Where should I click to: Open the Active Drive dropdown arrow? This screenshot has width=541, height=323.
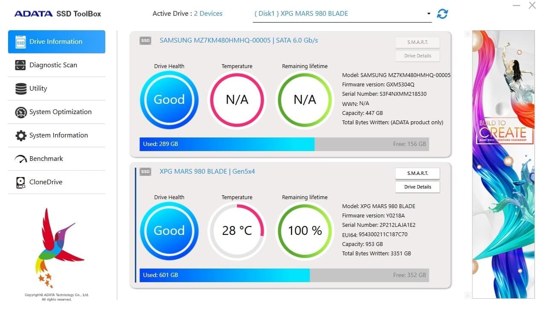coord(428,14)
